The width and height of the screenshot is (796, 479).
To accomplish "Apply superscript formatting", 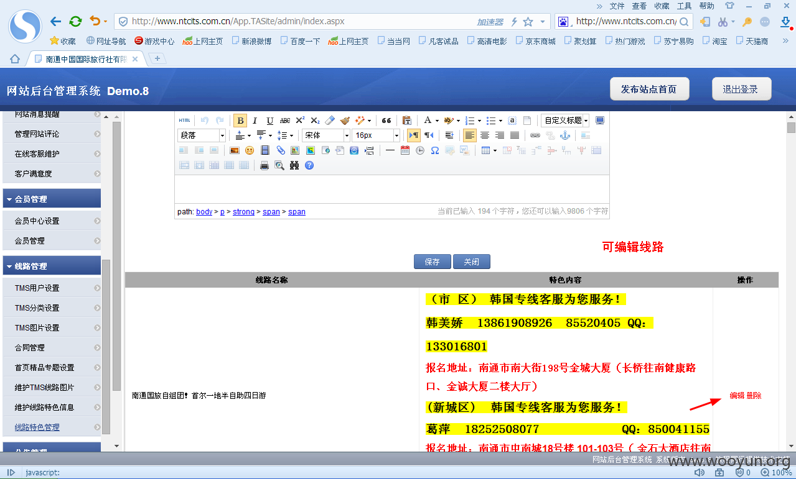I will [x=300, y=121].
